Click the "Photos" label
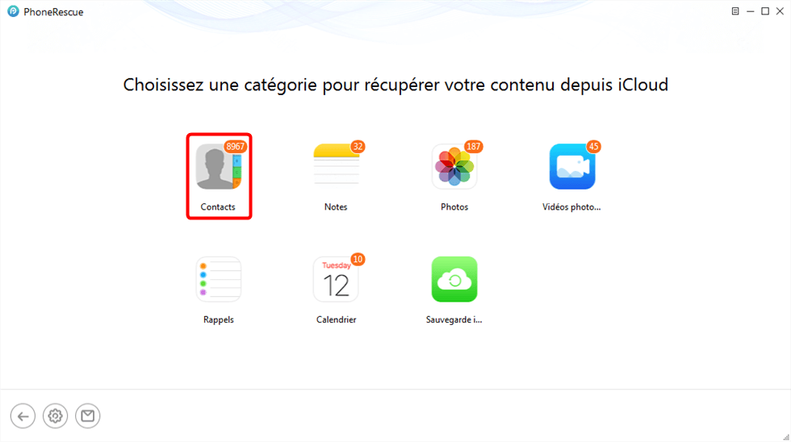This screenshot has height=442, width=791. tap(454, 206)
